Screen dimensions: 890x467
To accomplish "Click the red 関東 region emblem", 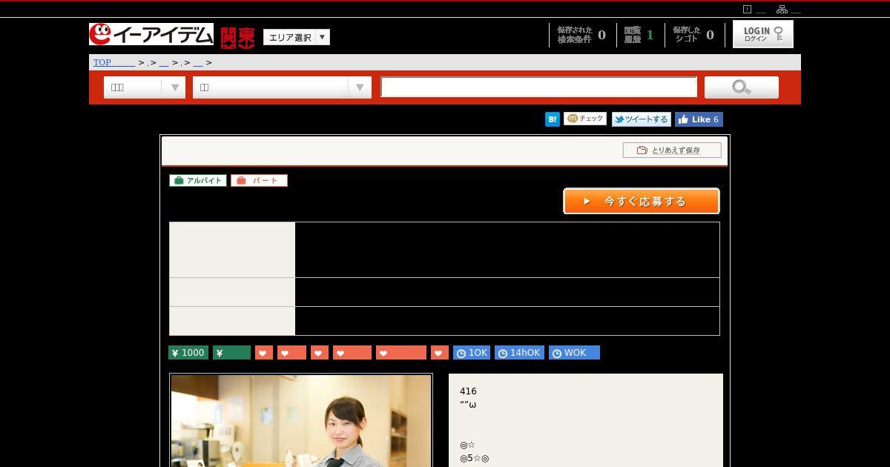I will click(x=237, y=36).
